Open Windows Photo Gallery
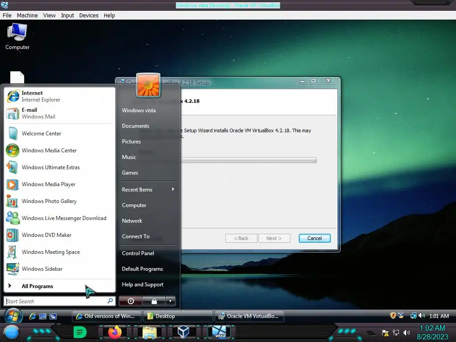This screenshot has width=456, height=342. (60, 201)
